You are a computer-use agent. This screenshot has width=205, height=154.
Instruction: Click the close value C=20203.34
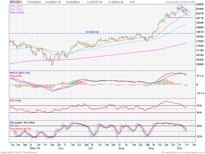(116, 2)
